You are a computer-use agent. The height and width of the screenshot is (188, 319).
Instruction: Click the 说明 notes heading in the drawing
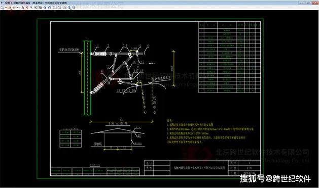tap(169, 120)
